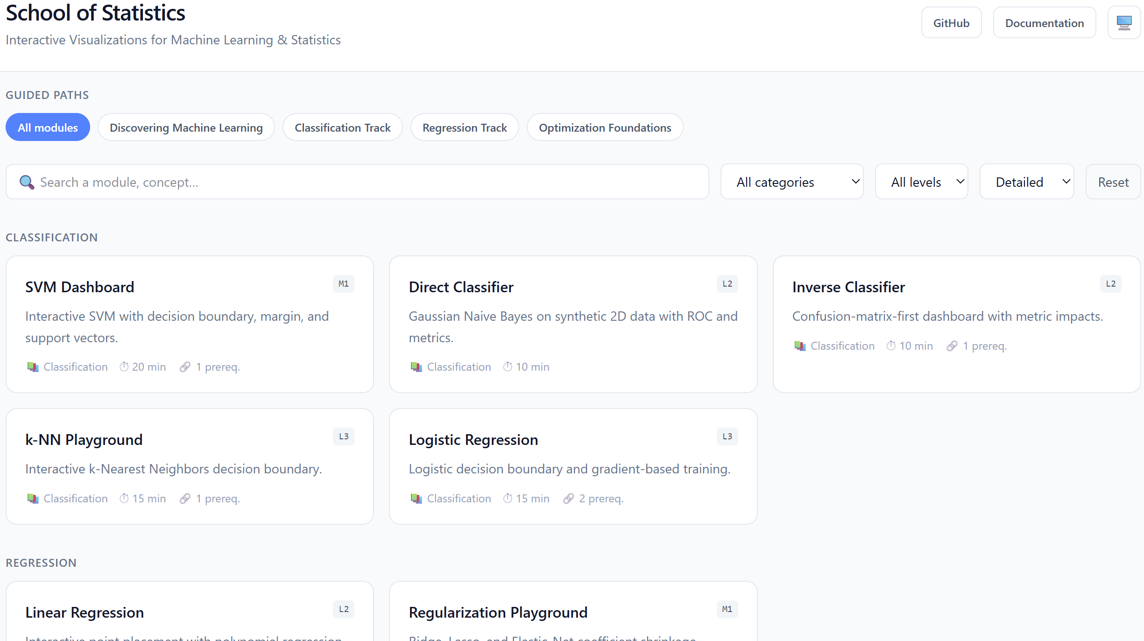Select the All modules path pill

[x=48, y=127]
